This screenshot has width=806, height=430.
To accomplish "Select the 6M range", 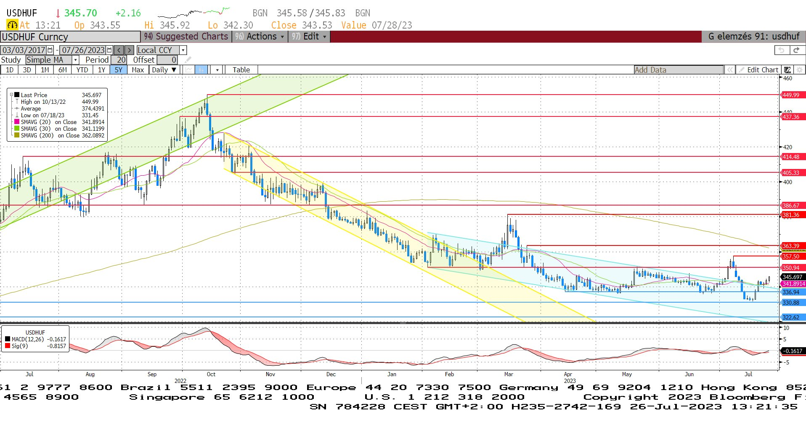I will [x=62, y=70].
